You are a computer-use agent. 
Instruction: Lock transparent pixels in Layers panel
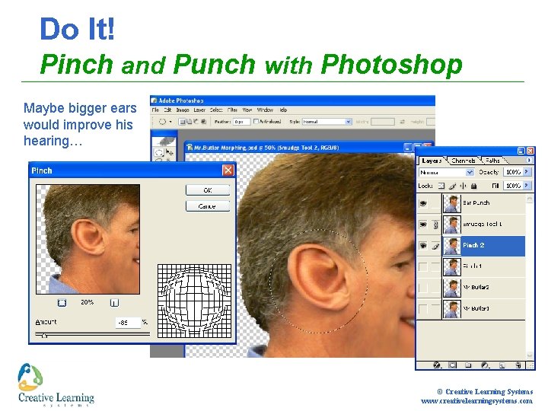[x=441, y=186]
